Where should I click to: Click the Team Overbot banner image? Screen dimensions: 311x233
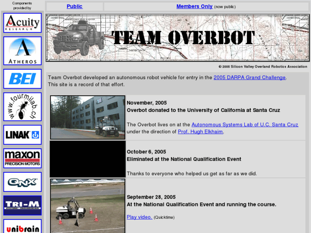(x=178, y=38)
